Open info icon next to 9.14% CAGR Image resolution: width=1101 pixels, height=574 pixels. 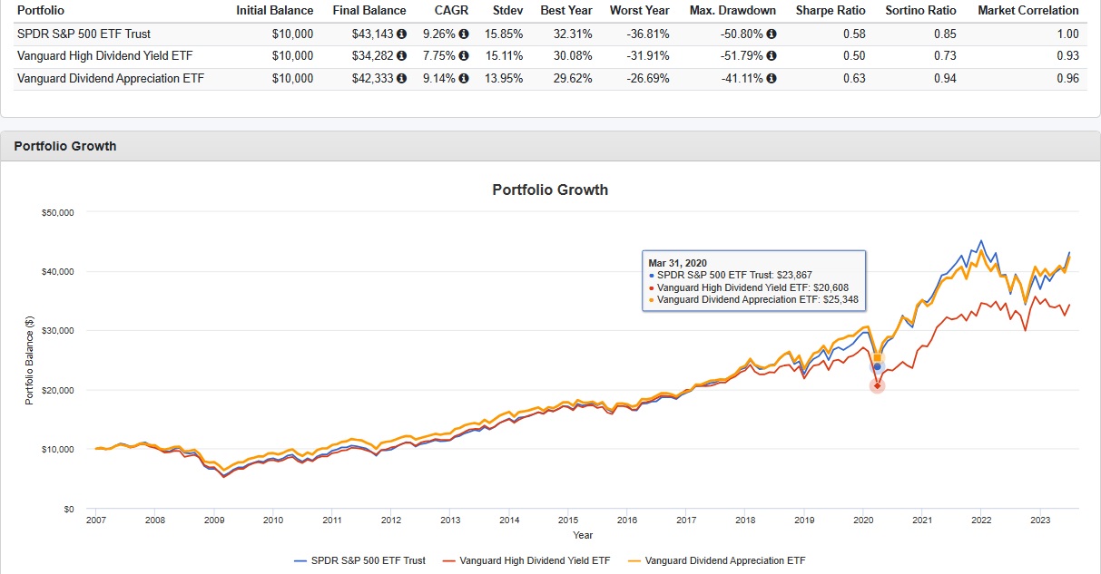[464, 79]
